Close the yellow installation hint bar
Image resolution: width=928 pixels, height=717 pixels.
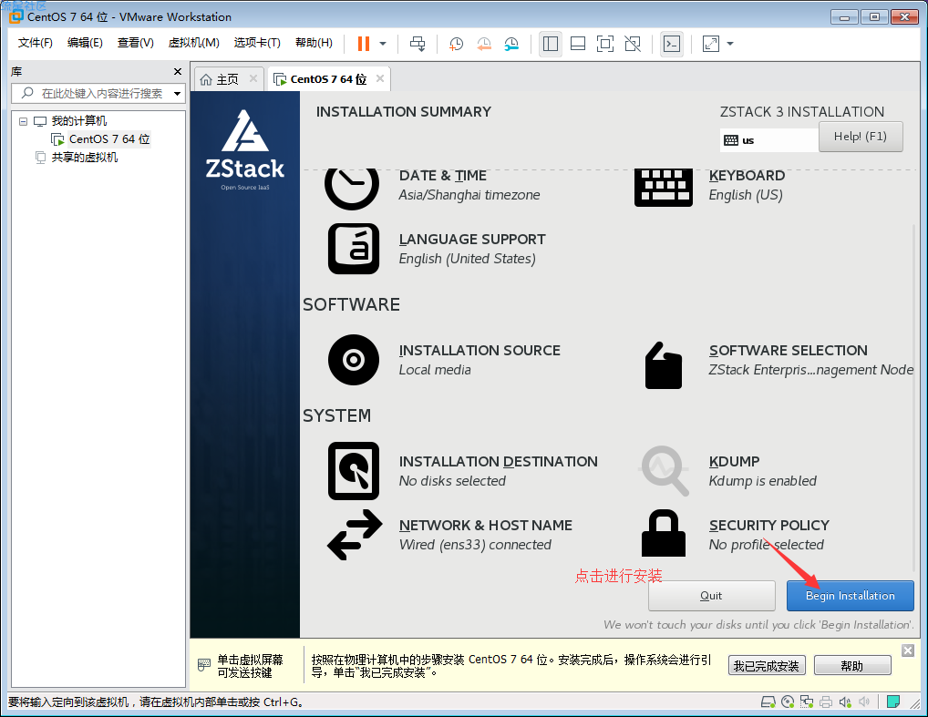click(x=908, y=650)
